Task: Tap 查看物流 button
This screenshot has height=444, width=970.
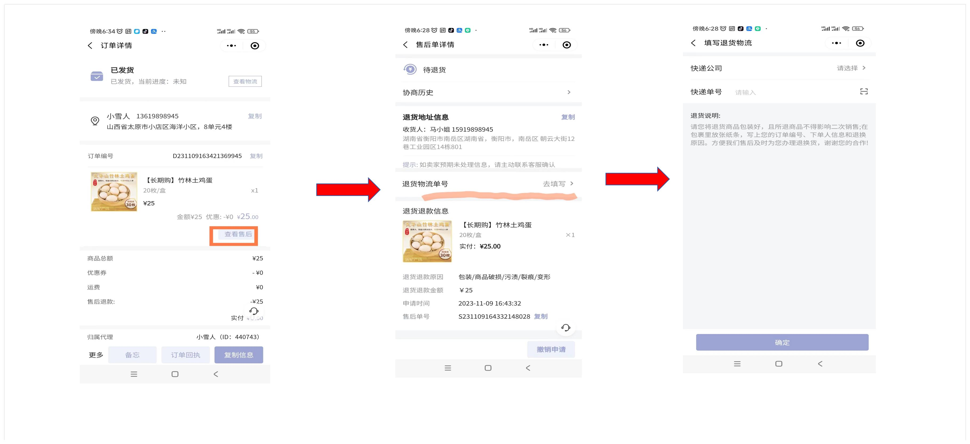Action: tap(245, 81)
